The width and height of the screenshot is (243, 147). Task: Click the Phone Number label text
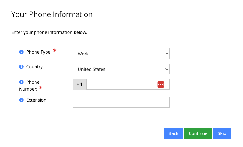(29, 86)
